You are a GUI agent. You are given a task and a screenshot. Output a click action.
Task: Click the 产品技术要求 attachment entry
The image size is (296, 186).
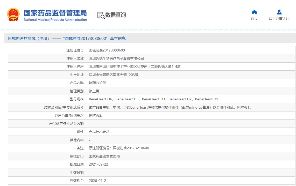click(x=99, y=132)
